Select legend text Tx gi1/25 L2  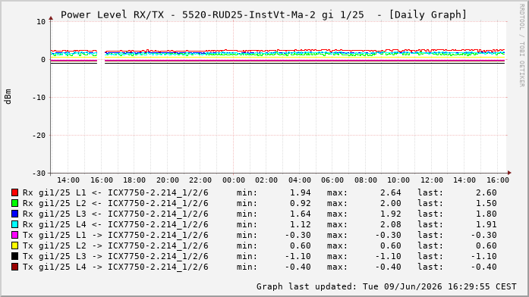[55, 245]
